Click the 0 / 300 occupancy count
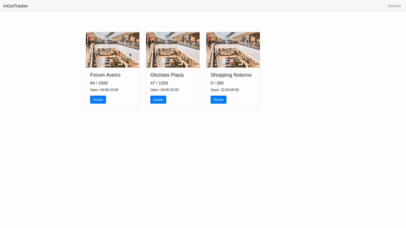This screenshot has height=228, width=406. (x=217, y=83)
